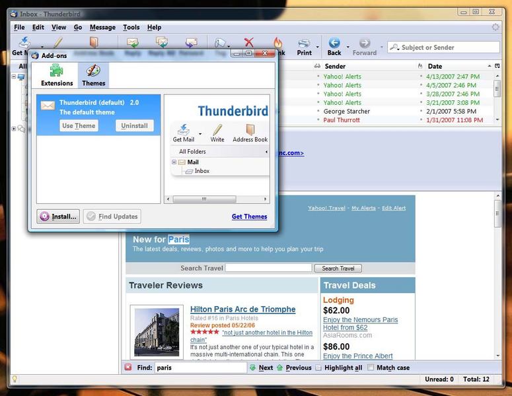Click the Reply icon in the toolbar
Image resolution: width=512 pixels, height=396 pixels.
[x=133, y=42]
